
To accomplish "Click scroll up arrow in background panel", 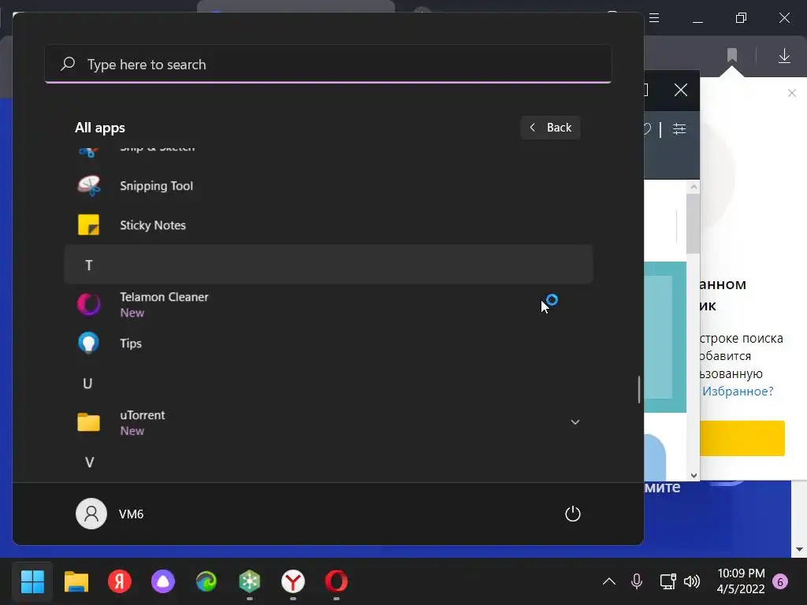I will [x=694, y=187].
